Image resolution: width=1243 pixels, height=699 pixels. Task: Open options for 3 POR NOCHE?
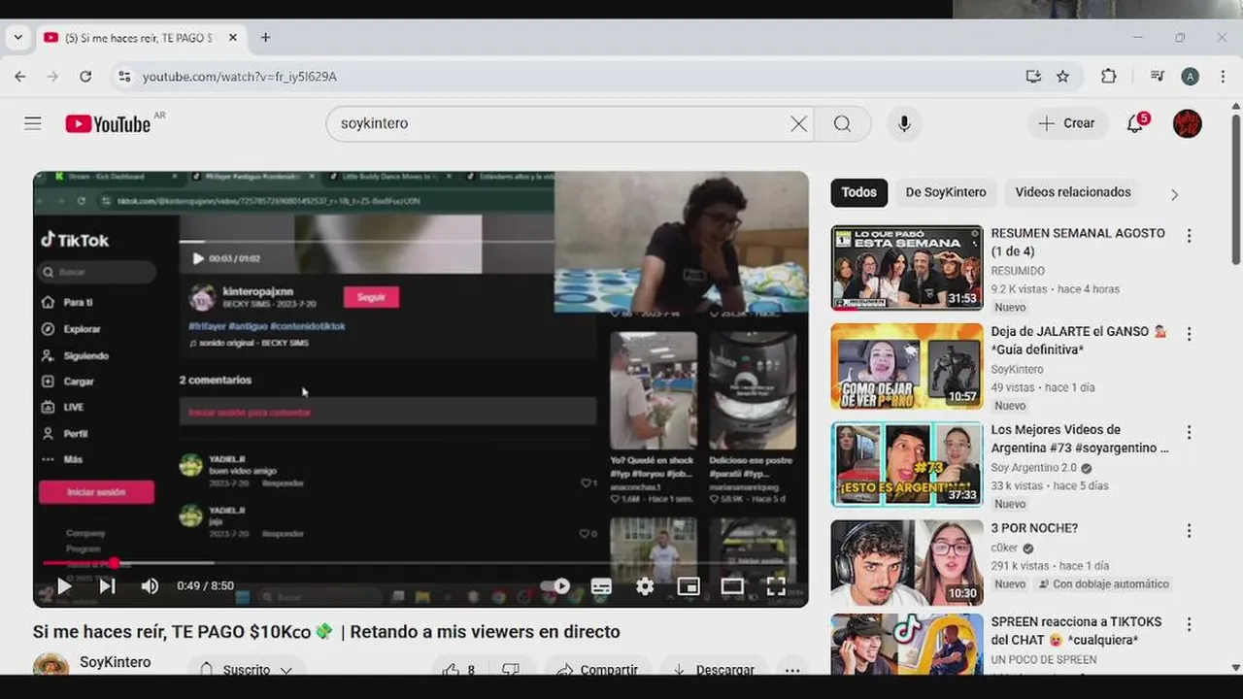[x=1189, y=531]
